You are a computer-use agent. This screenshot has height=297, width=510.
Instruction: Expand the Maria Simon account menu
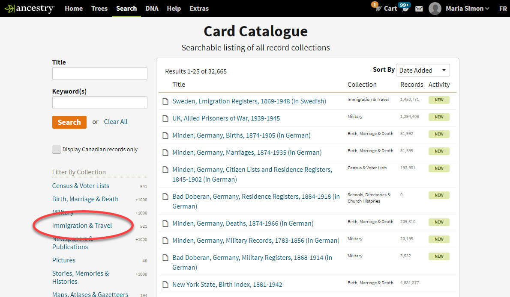click(468, 9)
